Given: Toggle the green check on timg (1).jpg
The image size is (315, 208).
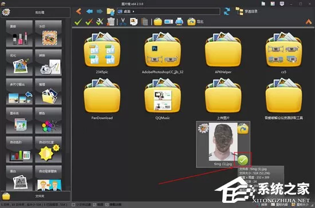Looking at the screenshot, I should (x=243, y=160).
